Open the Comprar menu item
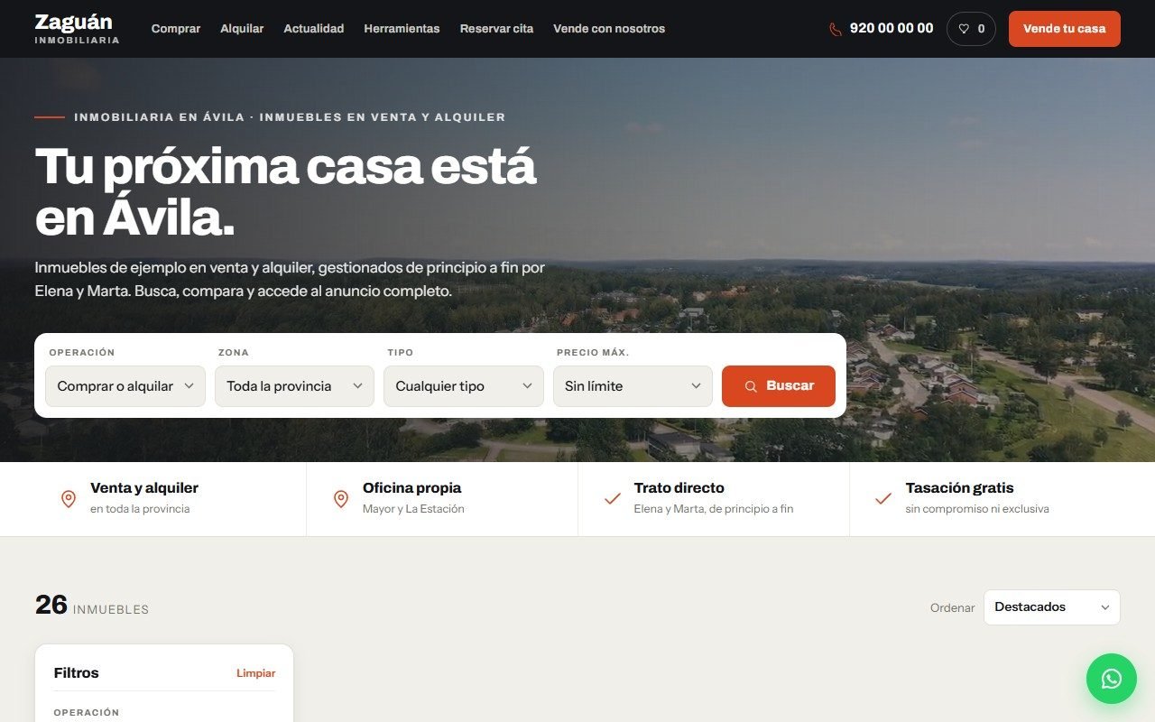Screen dimensions: 1155x722 point(176,29)
